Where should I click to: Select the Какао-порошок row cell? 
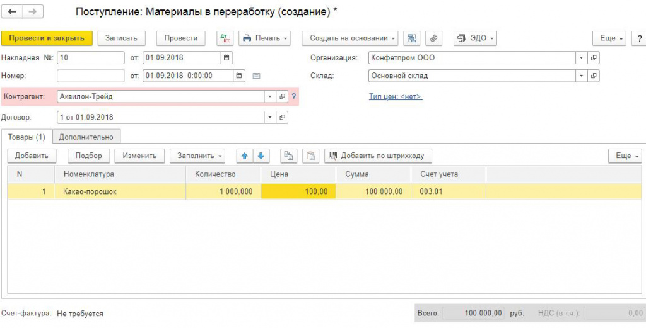coord(120,192)
